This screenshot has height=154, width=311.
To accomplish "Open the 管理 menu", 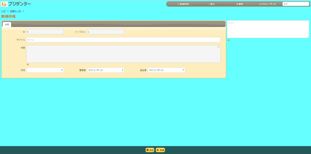I will click(240, 4).
